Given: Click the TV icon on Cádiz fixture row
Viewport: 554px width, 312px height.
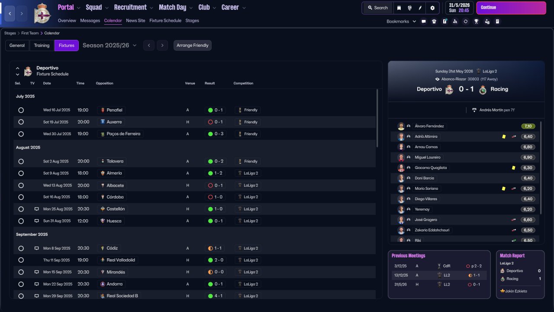Looking at the screenshot, I should [x=37, y=248].
